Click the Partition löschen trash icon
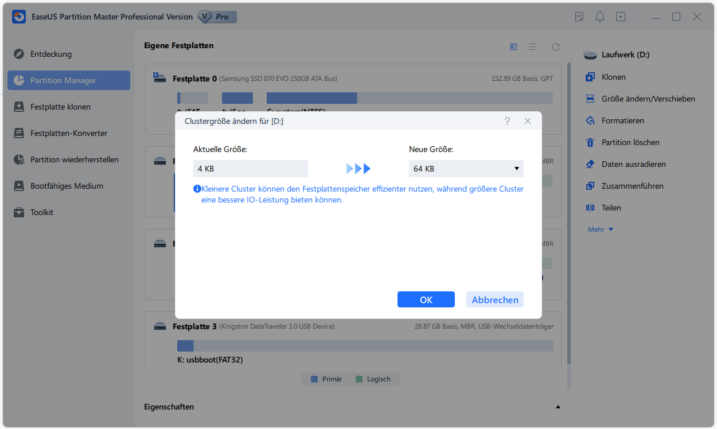Screen dimensions: 717x429 590,142
